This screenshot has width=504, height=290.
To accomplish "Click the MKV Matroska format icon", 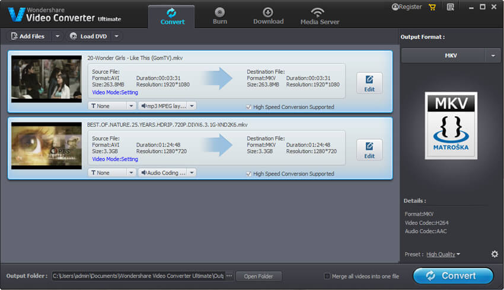I will click(451, 125).
